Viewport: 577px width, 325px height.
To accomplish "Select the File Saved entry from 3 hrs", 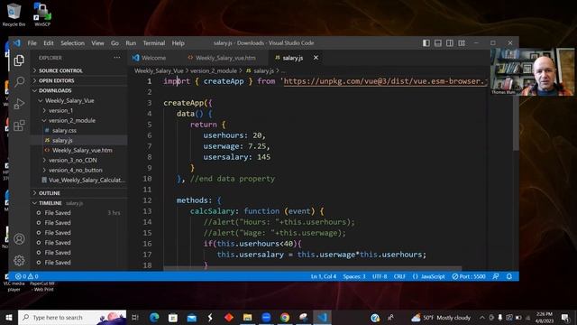I will 79,213.
